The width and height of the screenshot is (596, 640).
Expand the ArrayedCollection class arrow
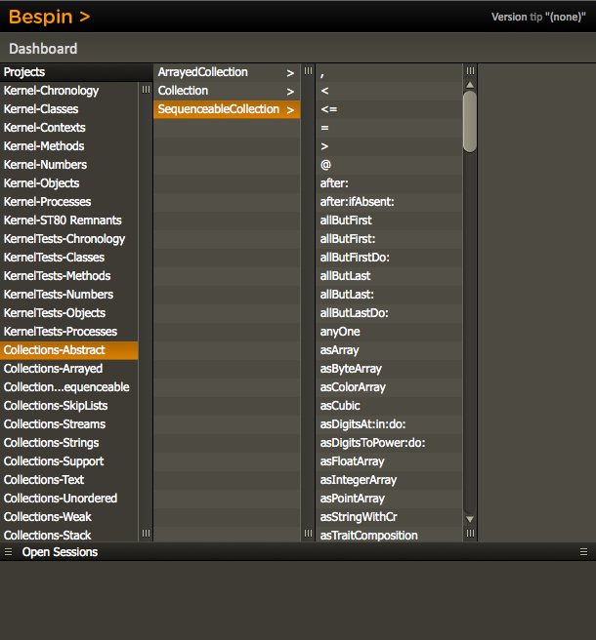click(290, 72)
